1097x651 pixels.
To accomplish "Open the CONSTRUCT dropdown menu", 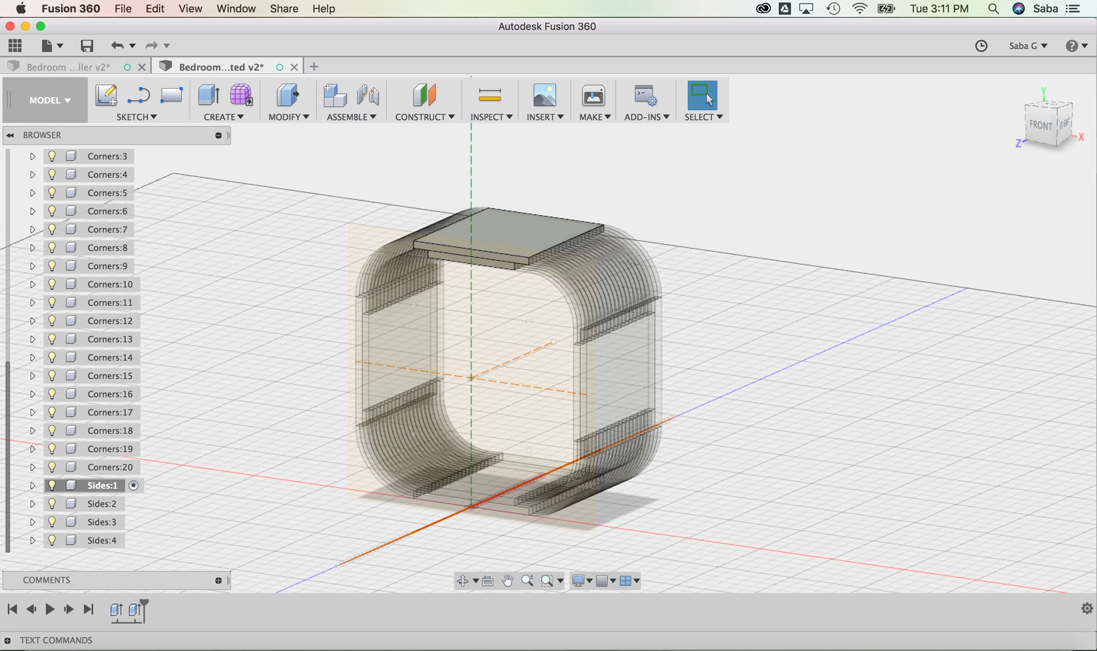I will [x=425, y=117].
